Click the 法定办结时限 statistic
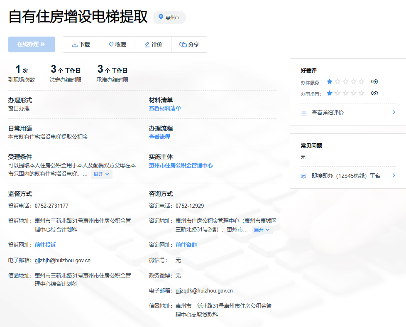 (66, 73)
